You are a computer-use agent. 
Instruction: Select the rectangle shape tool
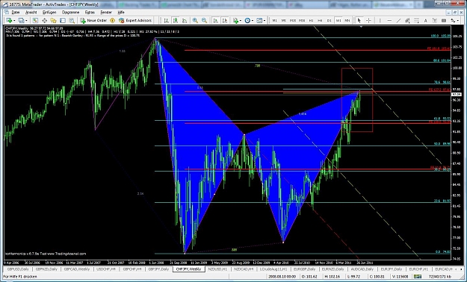444,21
